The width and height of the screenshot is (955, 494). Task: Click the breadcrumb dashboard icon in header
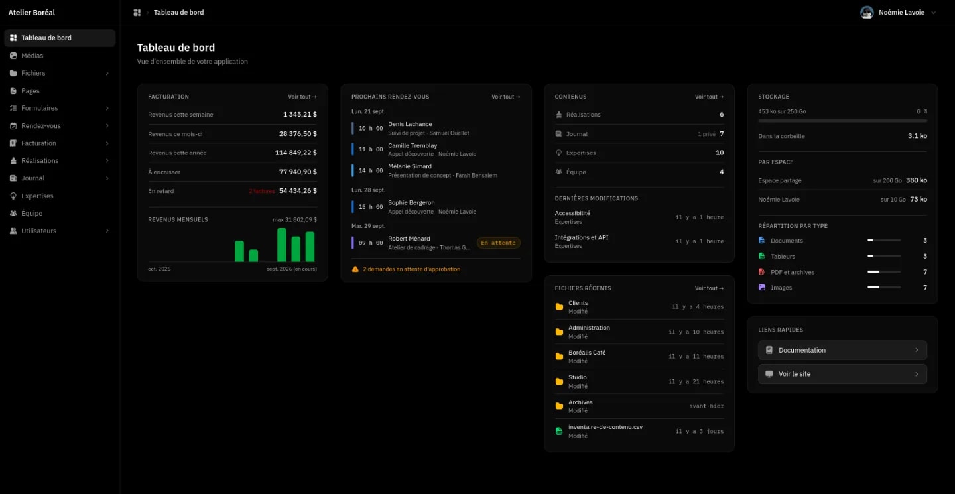pos(137,13)
